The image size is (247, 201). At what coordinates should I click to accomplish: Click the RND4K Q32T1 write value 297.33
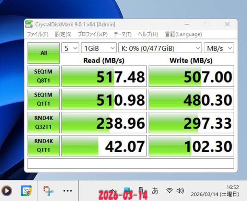(x=191, y=122)
